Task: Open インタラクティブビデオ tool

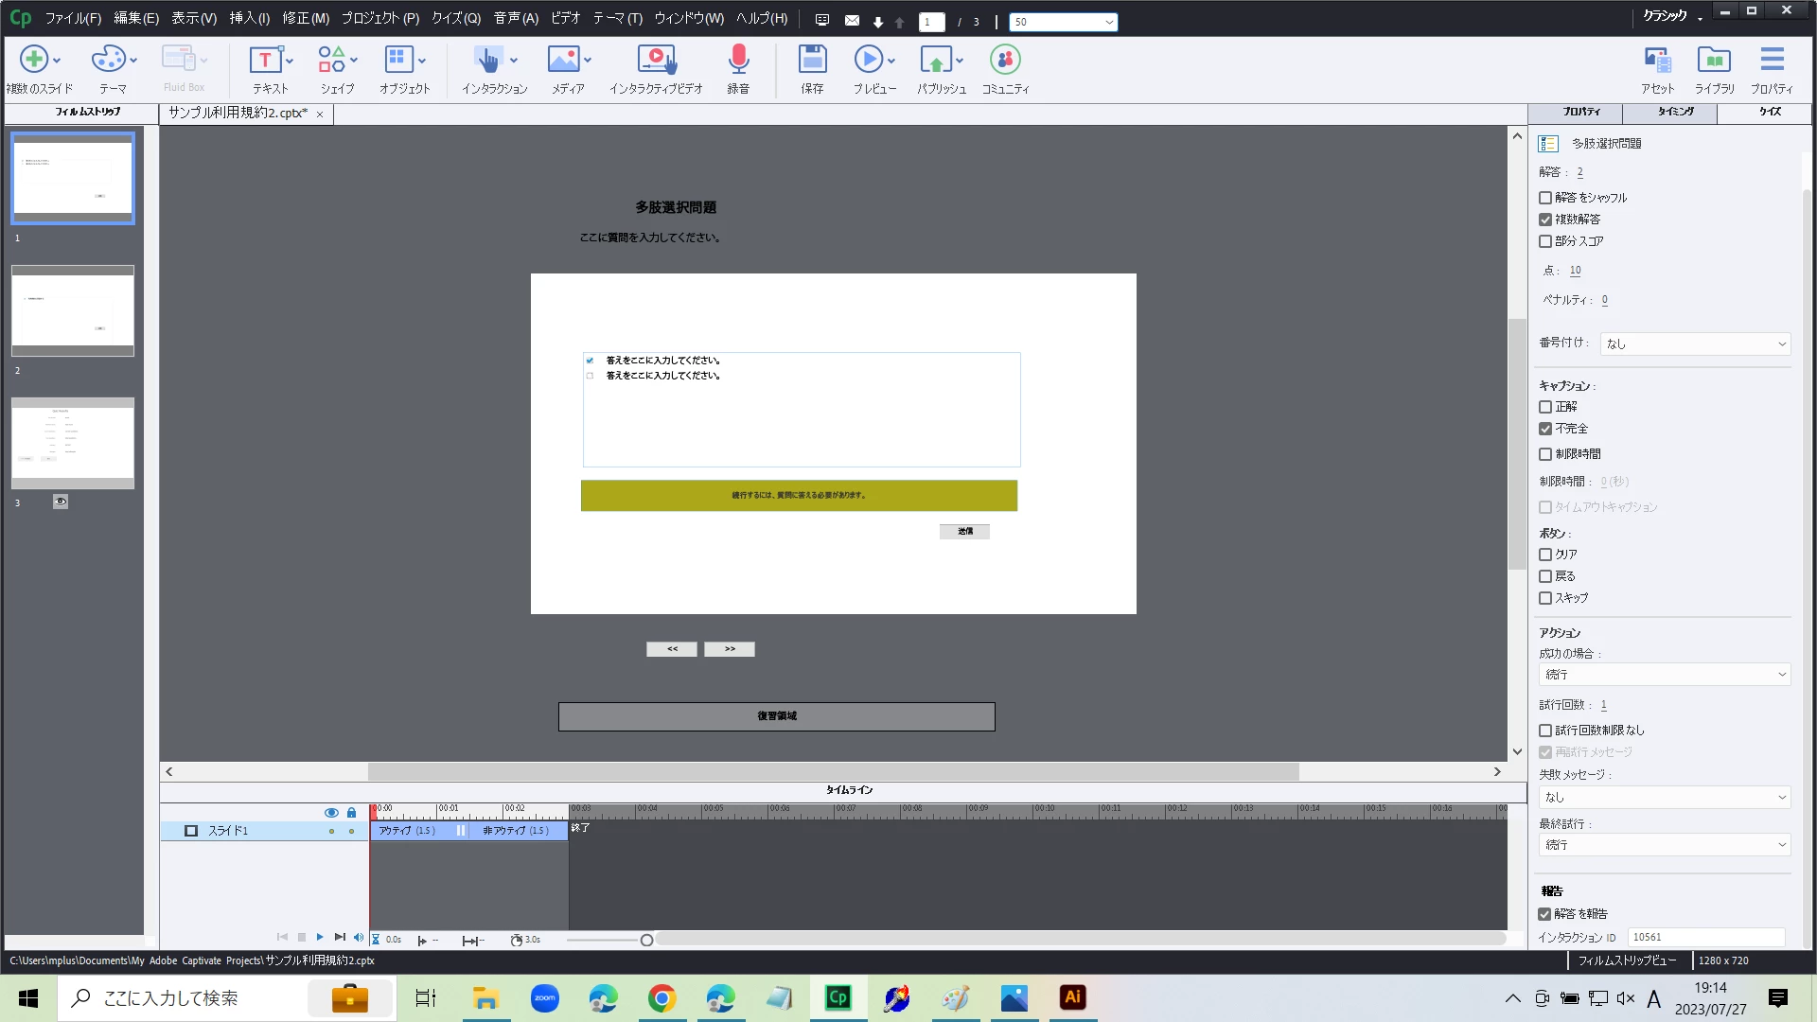Action: pos(656,61)
